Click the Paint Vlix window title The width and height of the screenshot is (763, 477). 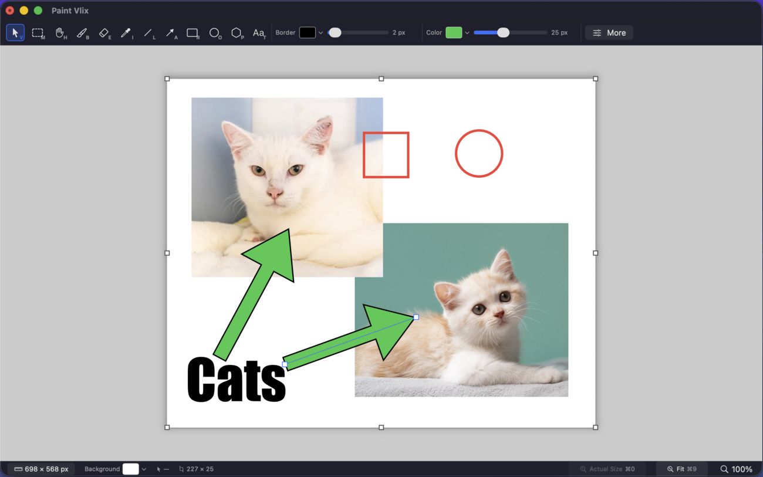point(70,11)
